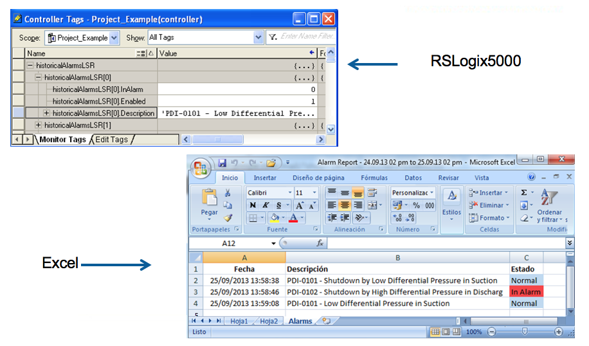Open the Revisar tab
Image resolution: width=589 pixels, height=346 pixels.
click(449, 178)
